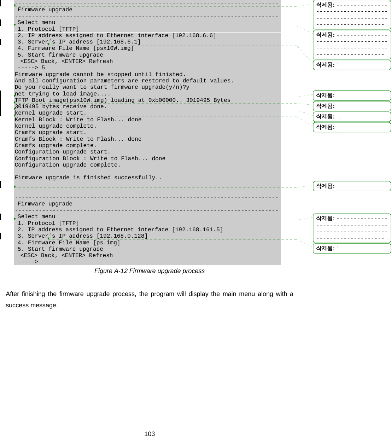Viewport: 391px width, 436px height.
Task: Click the line 'Server's IP address [192.168.6.1]'
Action: tap(79, 42)
